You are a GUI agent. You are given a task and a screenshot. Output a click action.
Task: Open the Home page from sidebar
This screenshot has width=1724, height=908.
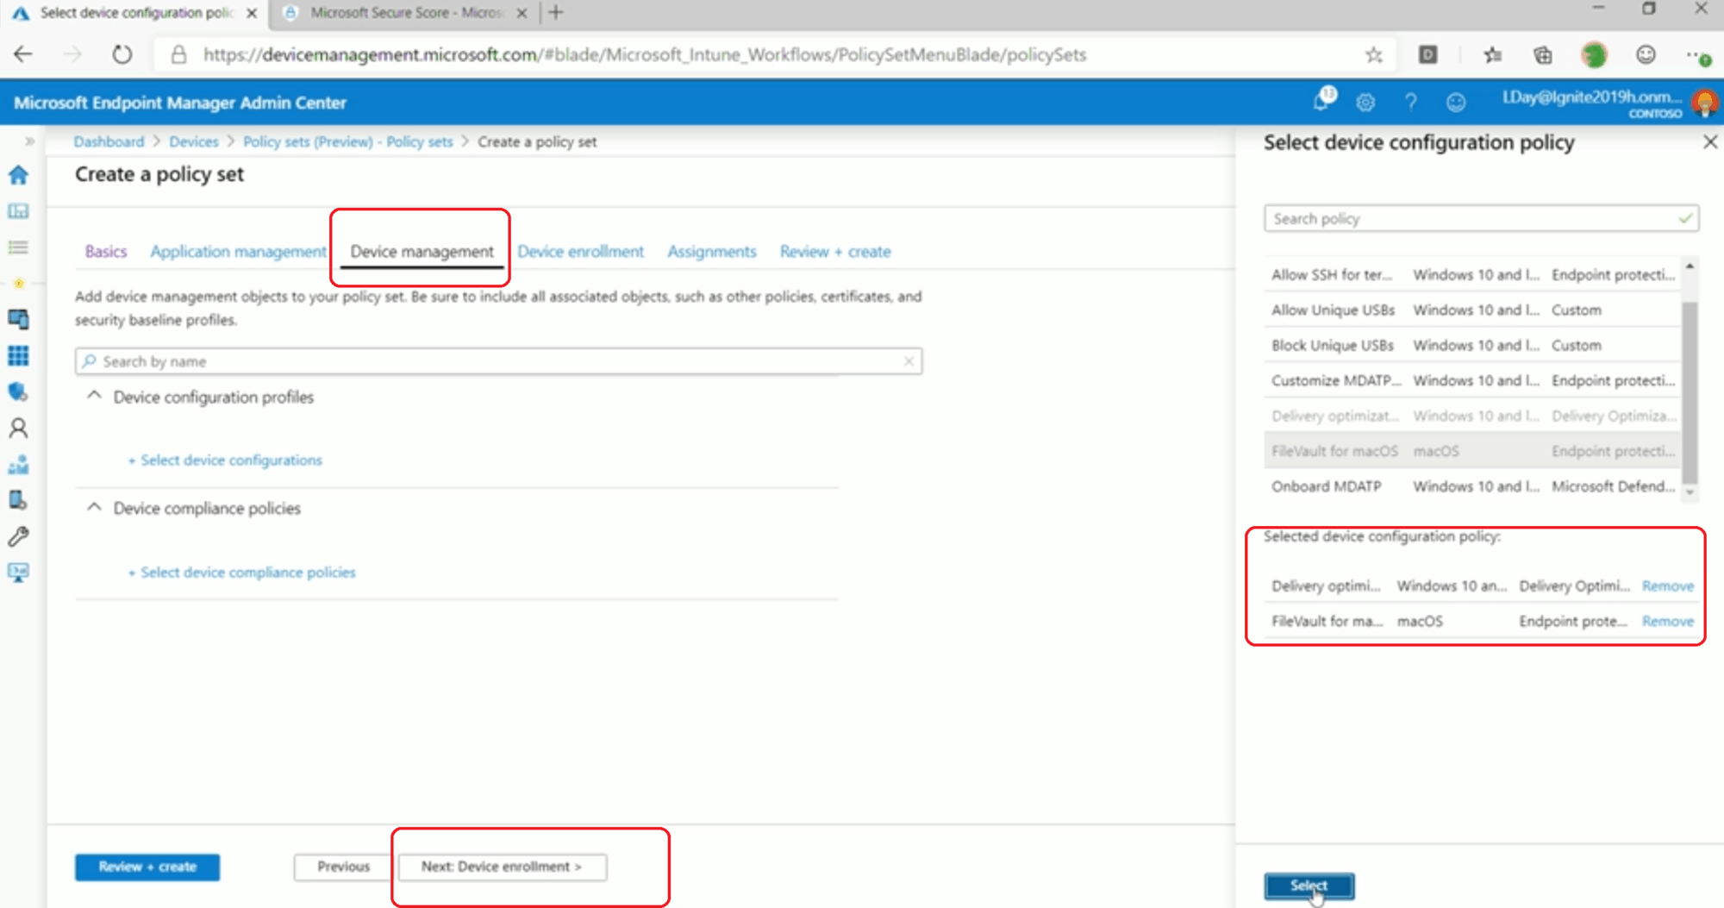[x=19, y=175]
